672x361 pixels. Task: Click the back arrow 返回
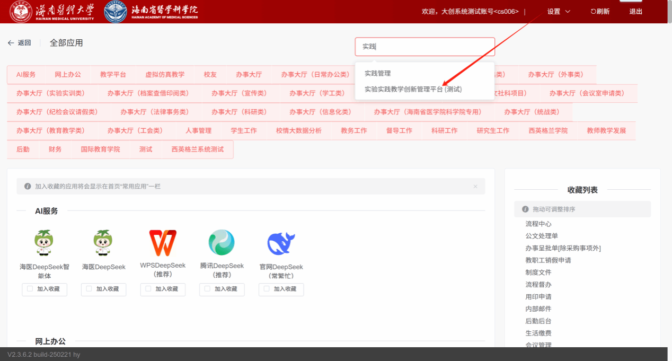pos(19,43)
